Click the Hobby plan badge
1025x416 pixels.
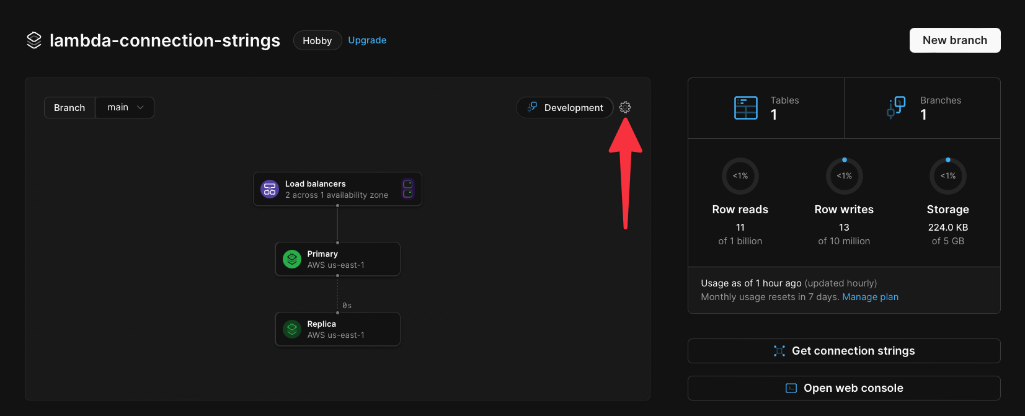point(317,40)
